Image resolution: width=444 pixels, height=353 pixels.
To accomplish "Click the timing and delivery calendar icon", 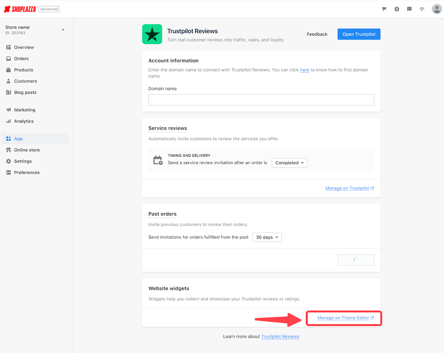I will pyautogui.click(x=158, y=160).
